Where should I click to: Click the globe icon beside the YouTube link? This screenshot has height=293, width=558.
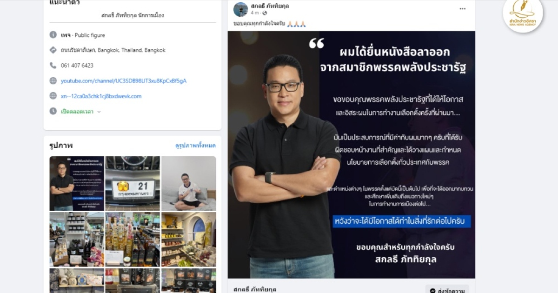53,80
